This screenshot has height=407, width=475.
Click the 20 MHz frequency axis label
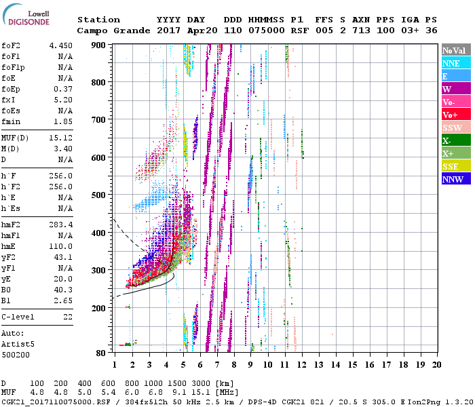tap(436, 365)
